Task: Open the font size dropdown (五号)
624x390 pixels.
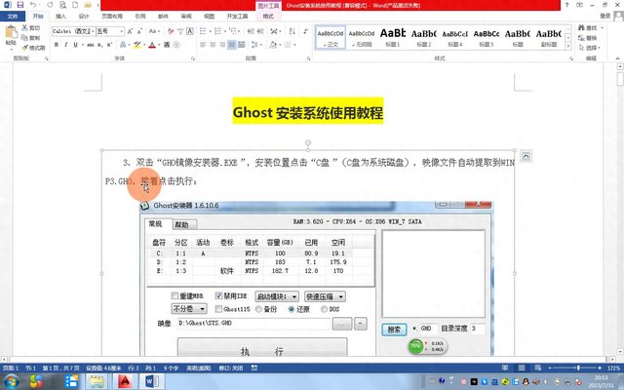Action: (x=121, y=31)
